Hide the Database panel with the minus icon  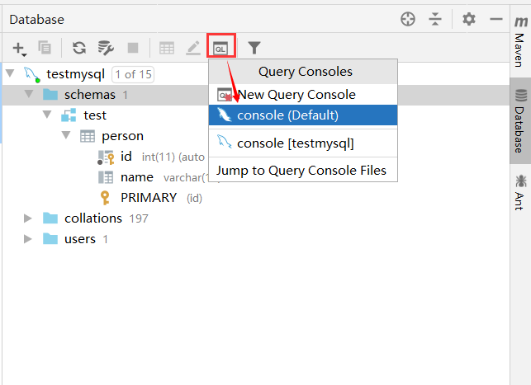(x=496, y=19)
